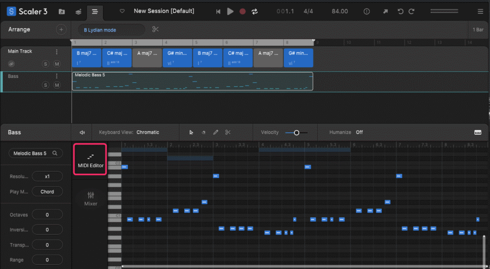Open the Mixer panel
Image resolution: width=490 pixels, height=269 pixels.
(90, 198)
